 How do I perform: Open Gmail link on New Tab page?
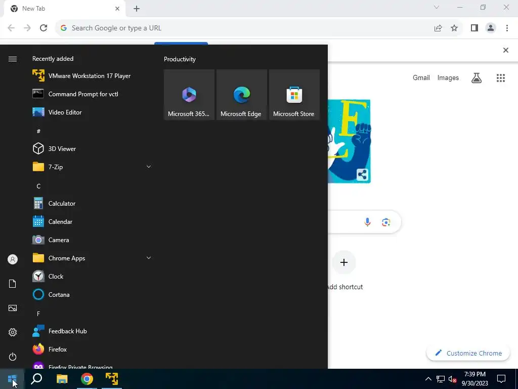pos(421,77)
